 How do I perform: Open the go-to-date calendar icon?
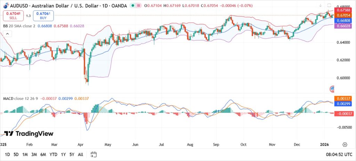94,154
